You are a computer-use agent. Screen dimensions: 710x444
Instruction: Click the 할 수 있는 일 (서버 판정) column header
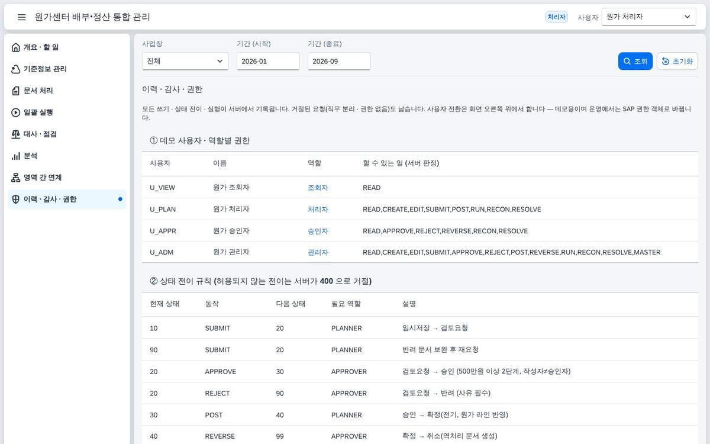click(x=401, y=163)
